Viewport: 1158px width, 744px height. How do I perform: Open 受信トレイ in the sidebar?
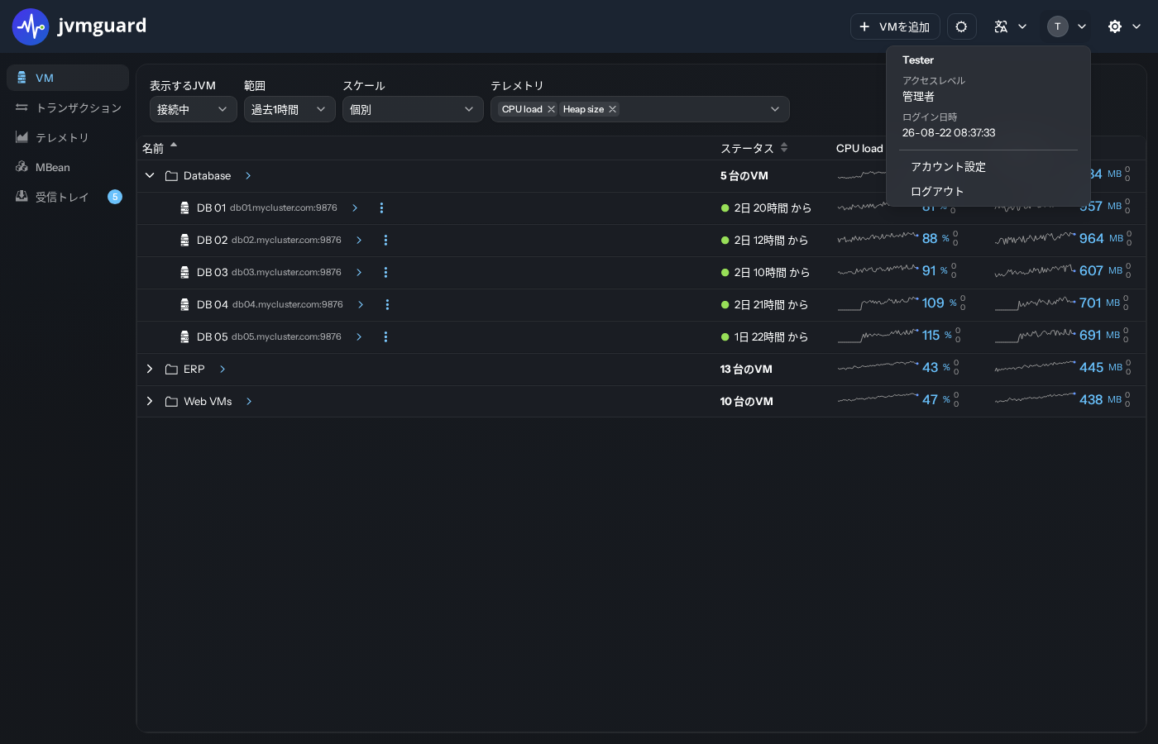(68, 197)
